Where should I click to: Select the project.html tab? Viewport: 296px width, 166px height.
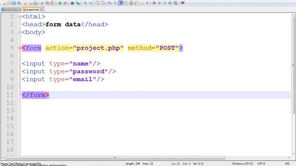click(x=33, y=9)
